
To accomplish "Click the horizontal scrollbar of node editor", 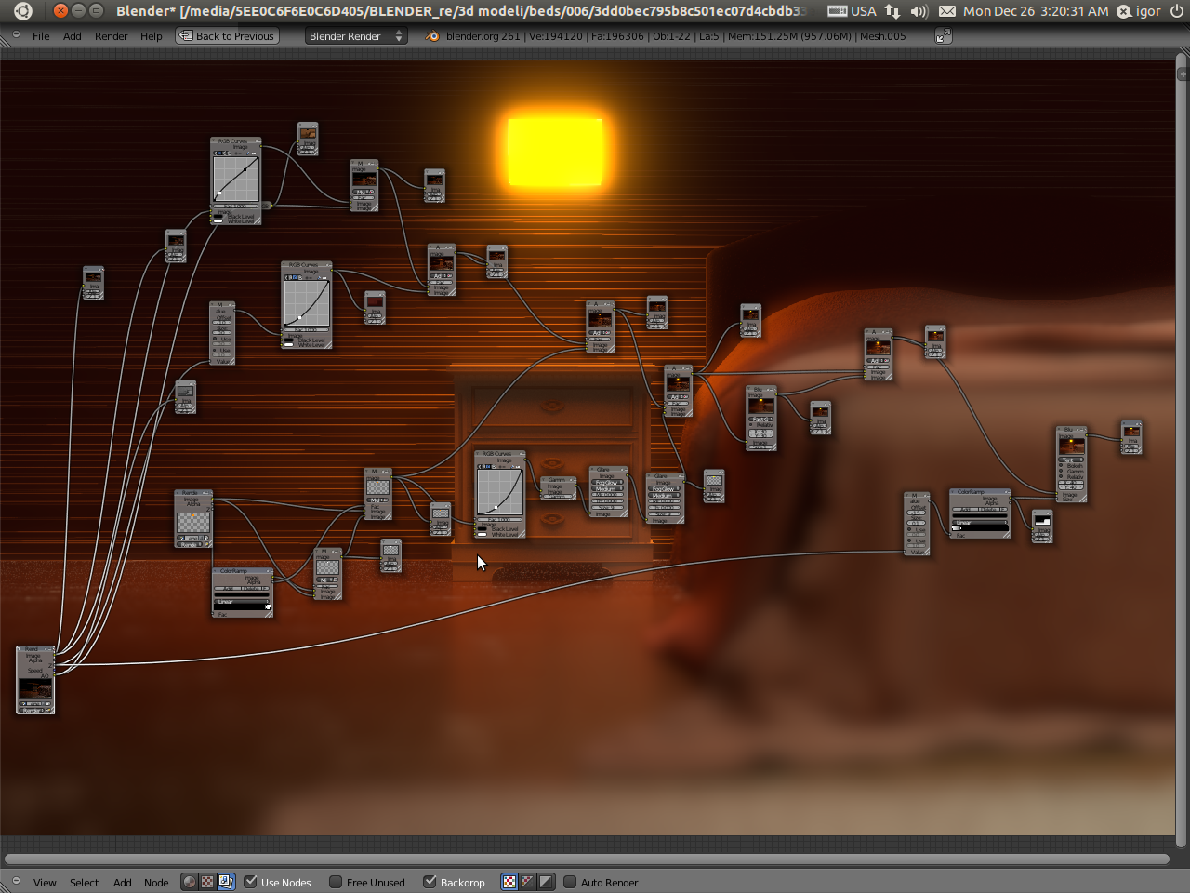I will [586, 858].
